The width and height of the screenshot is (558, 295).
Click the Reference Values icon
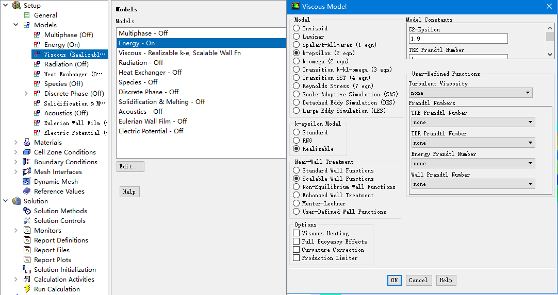(x=27, y=192)
